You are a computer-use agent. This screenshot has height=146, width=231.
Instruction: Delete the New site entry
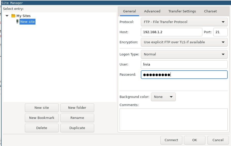(x=42, y=128)
